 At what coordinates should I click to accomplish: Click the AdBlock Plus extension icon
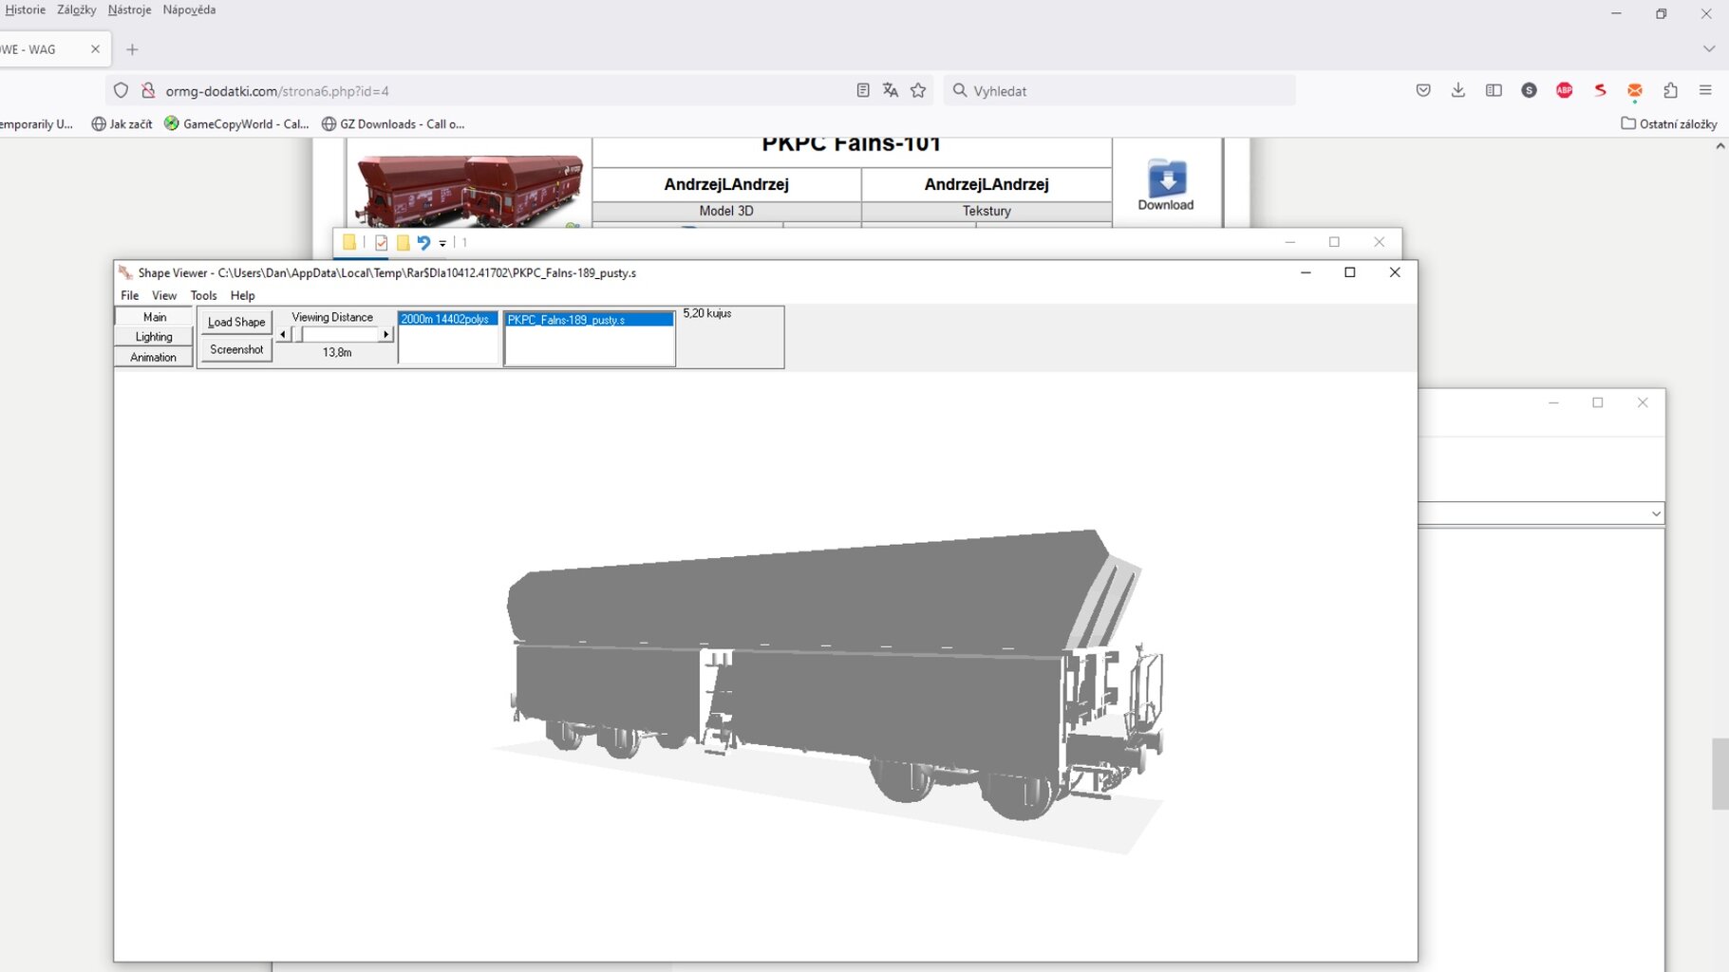point(1564,90)
